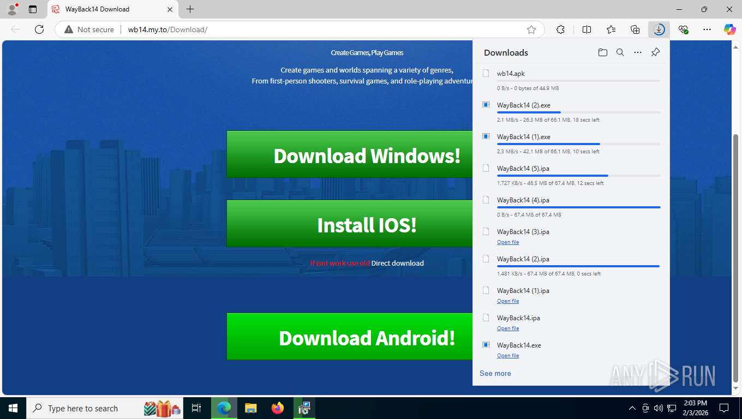Screen dimensions: 742x419
Task: Open the Collections icon
Action: [x=635, y=29]
